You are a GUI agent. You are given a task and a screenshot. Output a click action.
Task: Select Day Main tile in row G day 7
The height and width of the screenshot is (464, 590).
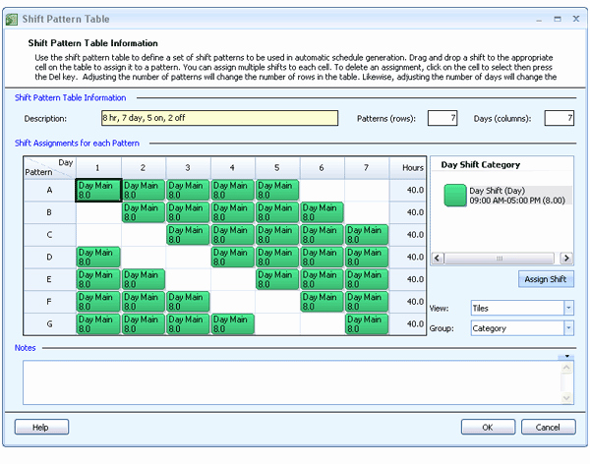click(367, 324)
